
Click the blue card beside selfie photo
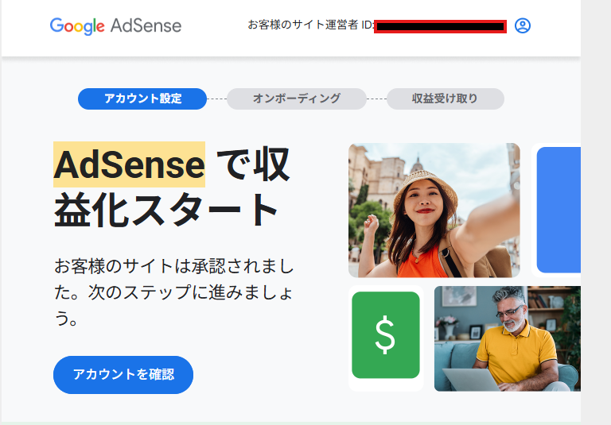click(558, 211)
